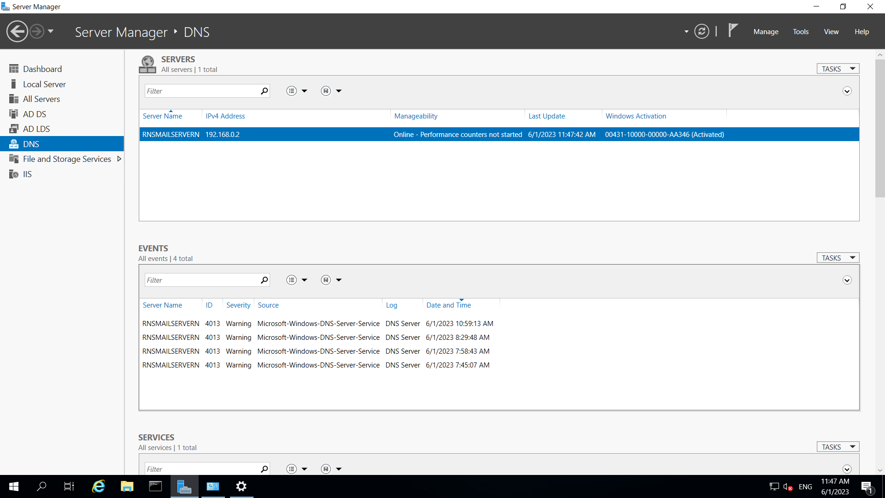Open AD DS role page
Image resolution: width=885 pixels, height=498 pixels.
tap(62, 114)
